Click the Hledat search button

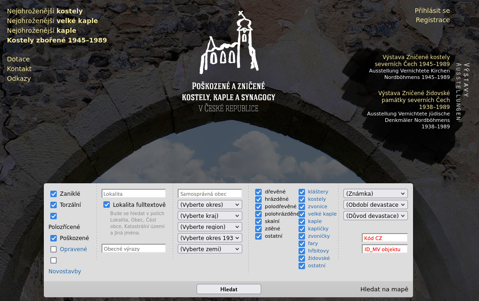click(x=229, y=289)
